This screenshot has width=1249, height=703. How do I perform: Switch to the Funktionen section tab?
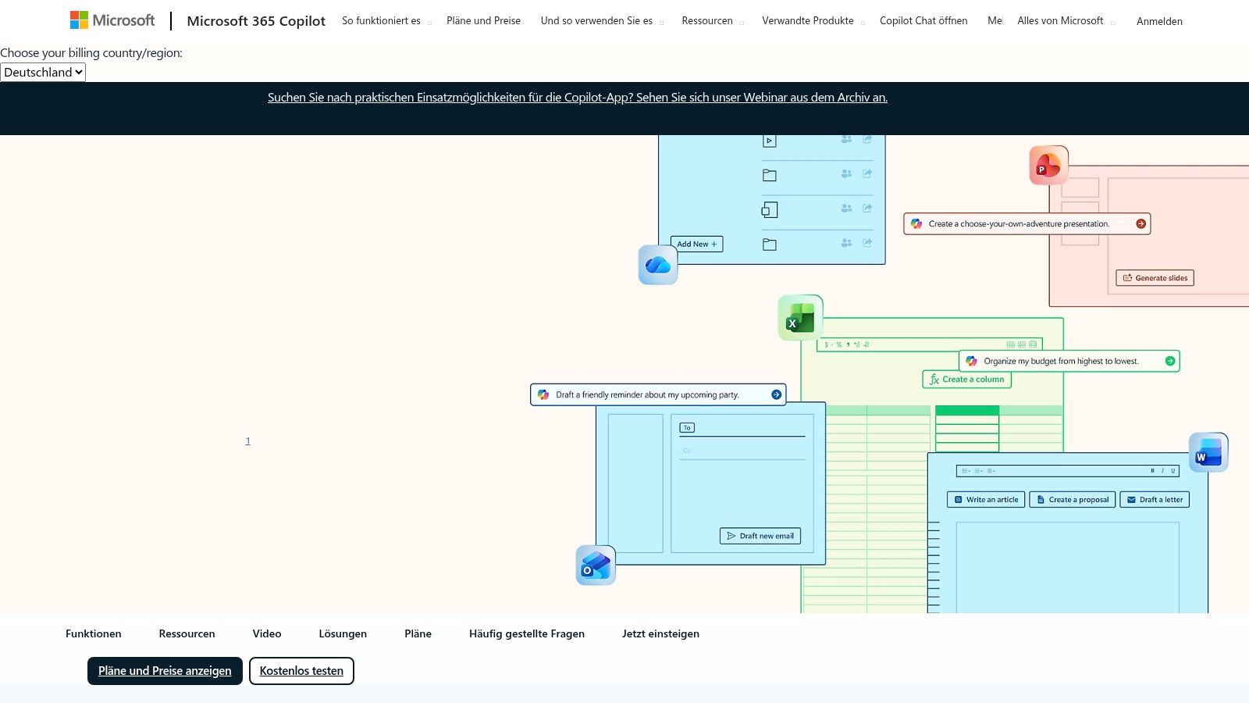(x=92, y=633)
